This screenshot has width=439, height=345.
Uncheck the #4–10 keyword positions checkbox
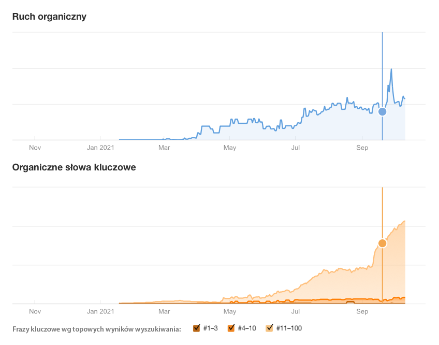click(x=231, y=328)
